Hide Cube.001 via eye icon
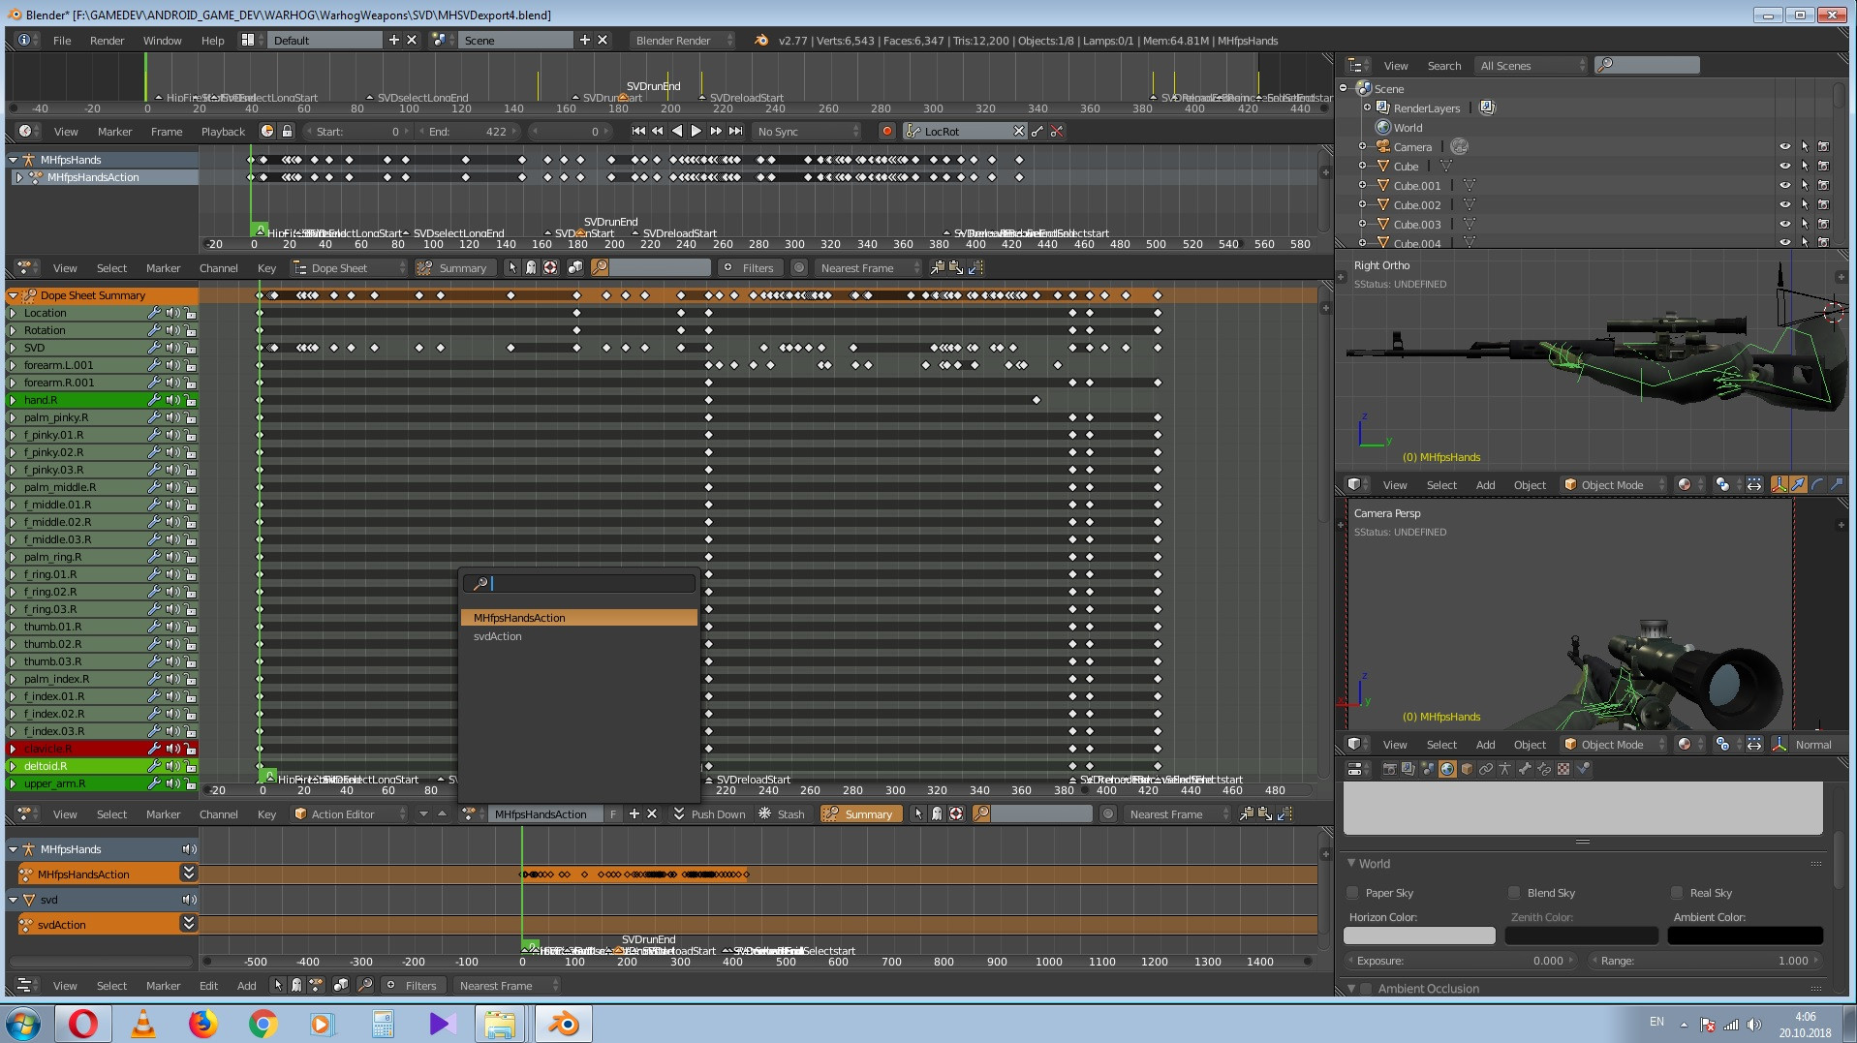Viewport: 1857px width, 1043px height. click(x=1784, y=185)
